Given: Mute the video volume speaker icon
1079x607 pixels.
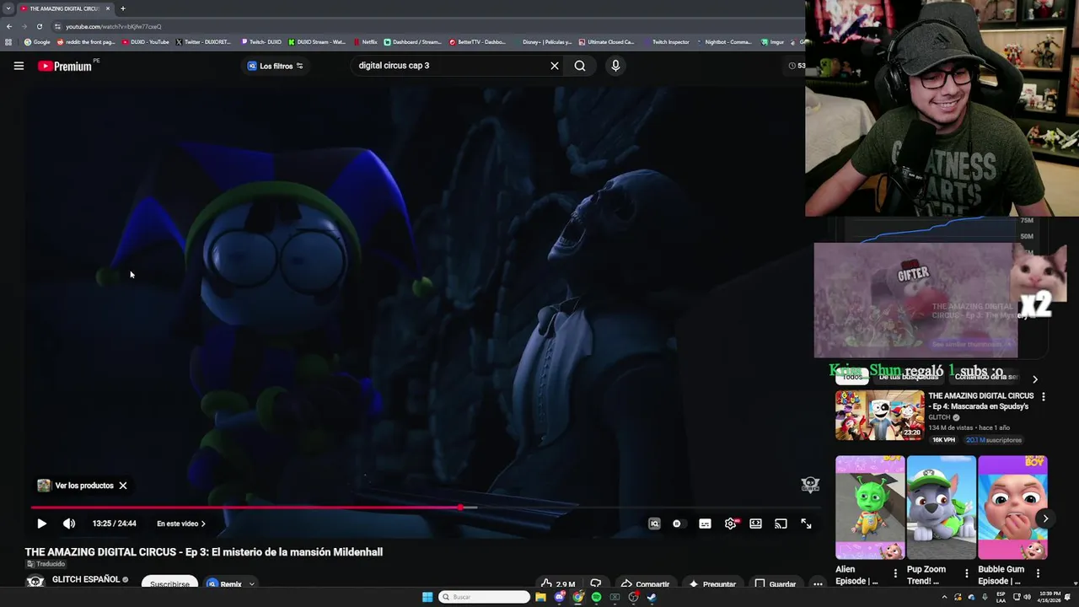Looking at the screenshot, I should pyautogui.click(x=69, y=524).
